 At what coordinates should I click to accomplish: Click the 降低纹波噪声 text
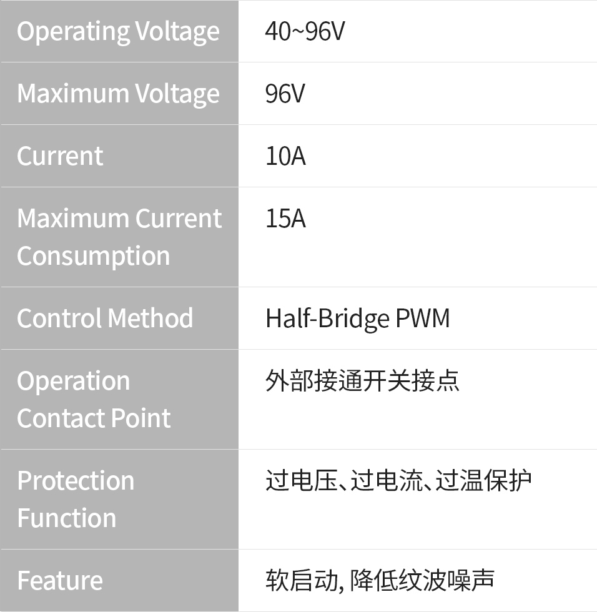tap(422, 580)
